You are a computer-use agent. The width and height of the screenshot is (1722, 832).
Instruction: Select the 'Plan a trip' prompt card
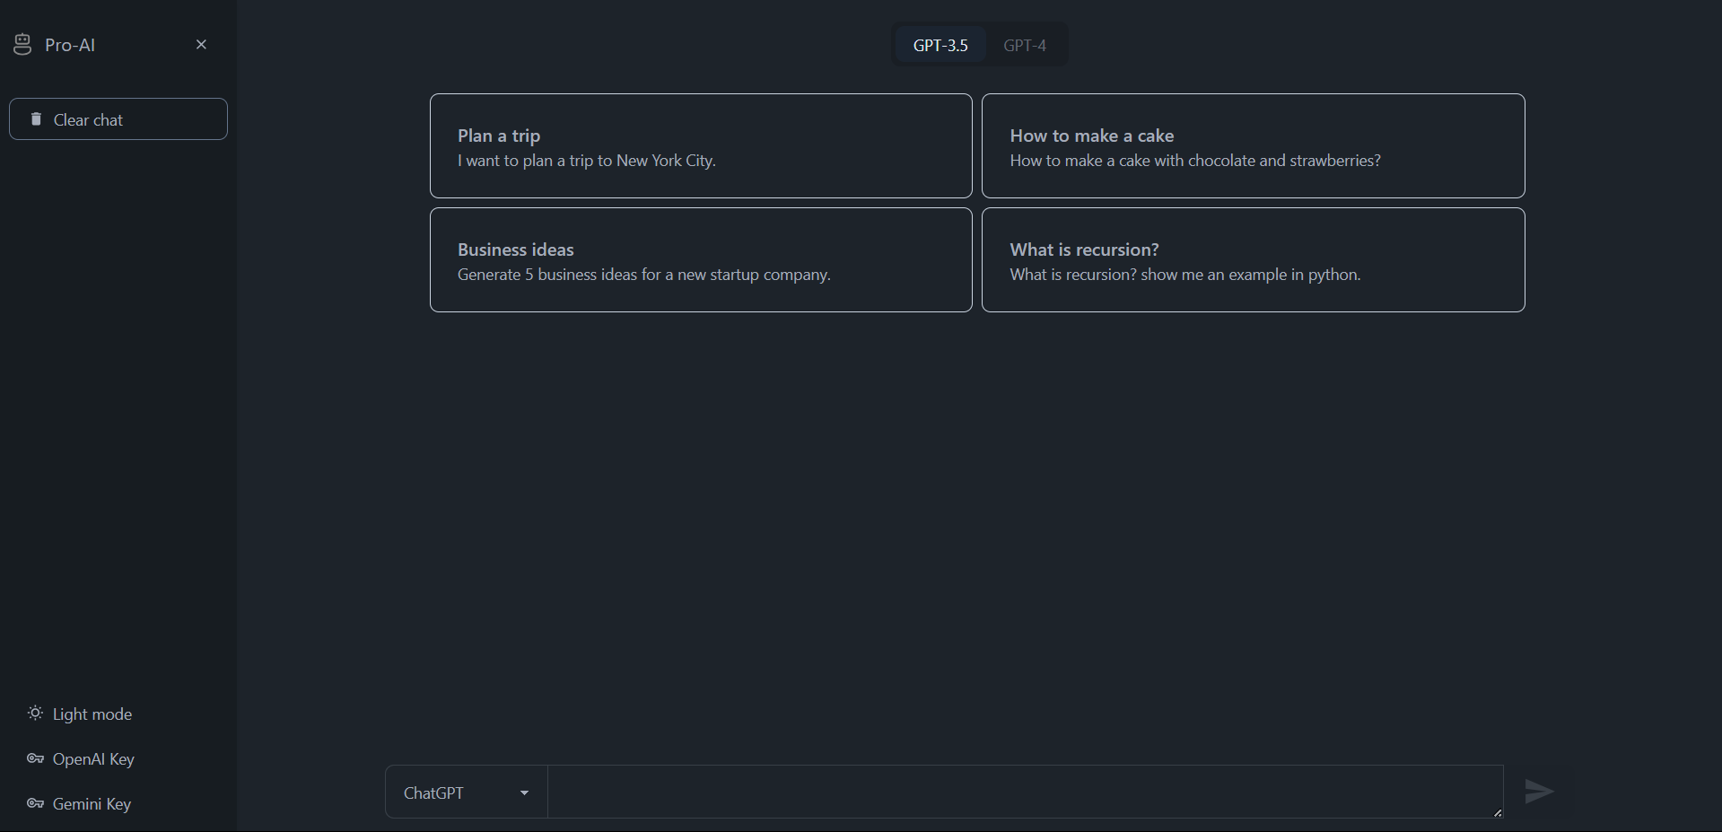(x=700, y=145)
